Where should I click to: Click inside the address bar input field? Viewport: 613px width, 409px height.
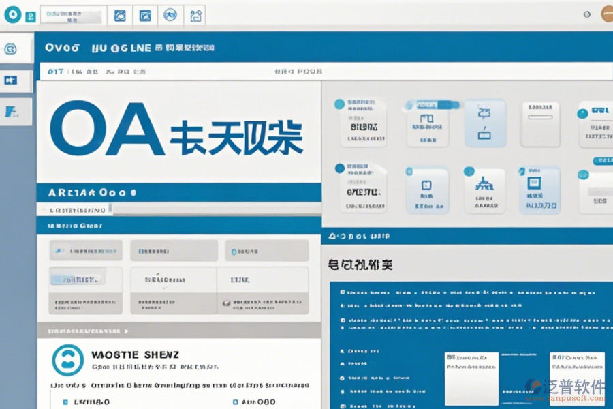pyautogui.click(x=74, y=15)
